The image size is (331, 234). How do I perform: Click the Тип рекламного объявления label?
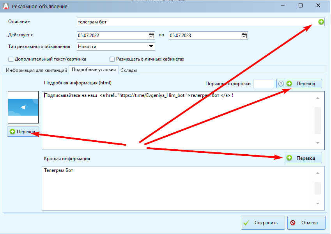pyautogui.click(x=39, y=46)
